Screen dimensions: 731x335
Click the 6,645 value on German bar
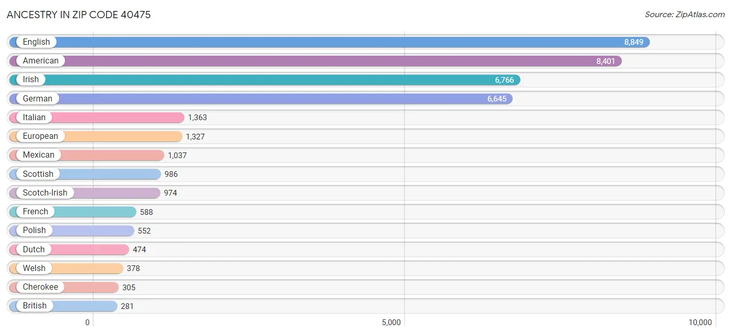click(497, 99)
